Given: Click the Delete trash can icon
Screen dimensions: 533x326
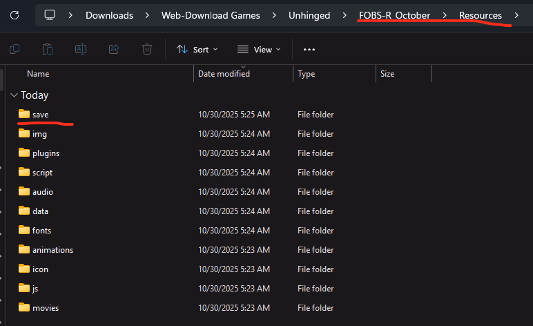Looking at the screenshot, I should tap(147, 49).
